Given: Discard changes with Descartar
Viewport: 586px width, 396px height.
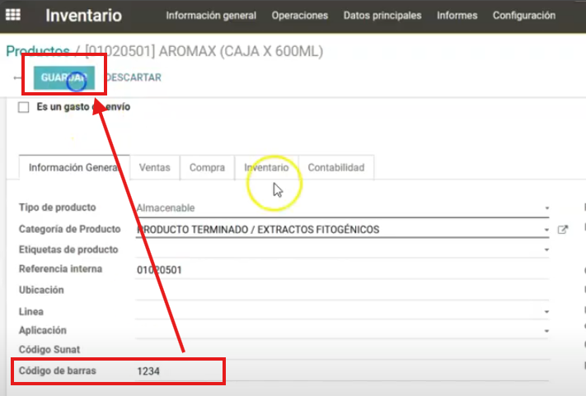Looking at the screenshot, I should pos(134,77).
